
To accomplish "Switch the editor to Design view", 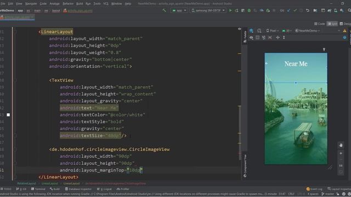I will (345, 24).
